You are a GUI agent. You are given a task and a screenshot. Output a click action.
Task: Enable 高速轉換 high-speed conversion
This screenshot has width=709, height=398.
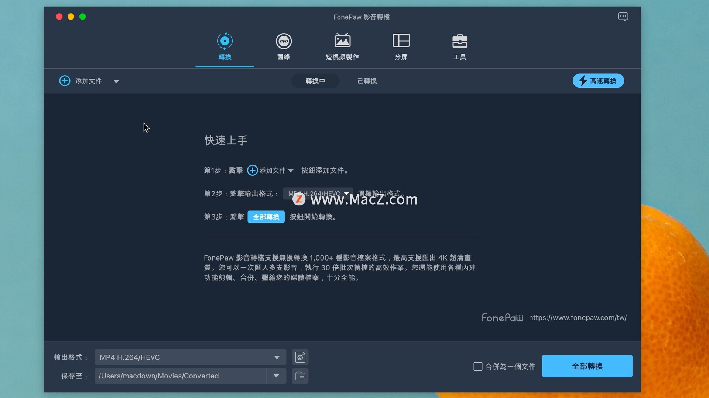[x=598, y=81]
